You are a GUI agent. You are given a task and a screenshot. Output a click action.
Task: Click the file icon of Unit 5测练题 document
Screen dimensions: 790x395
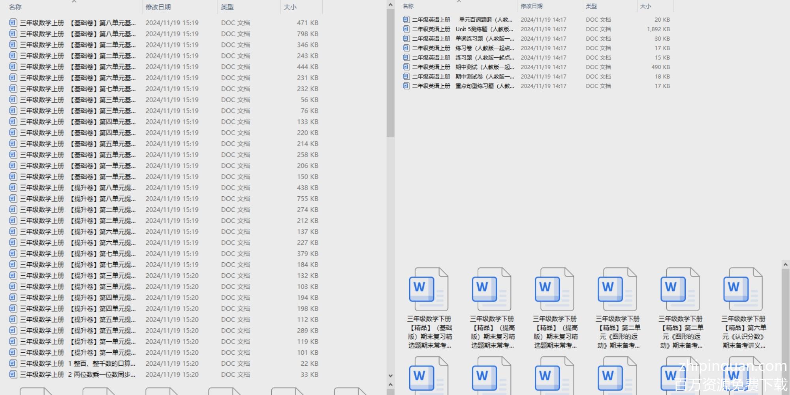pos(406,29)
